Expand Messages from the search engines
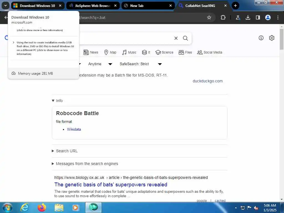This screenshot has width=284, height=213. (85, 164)
